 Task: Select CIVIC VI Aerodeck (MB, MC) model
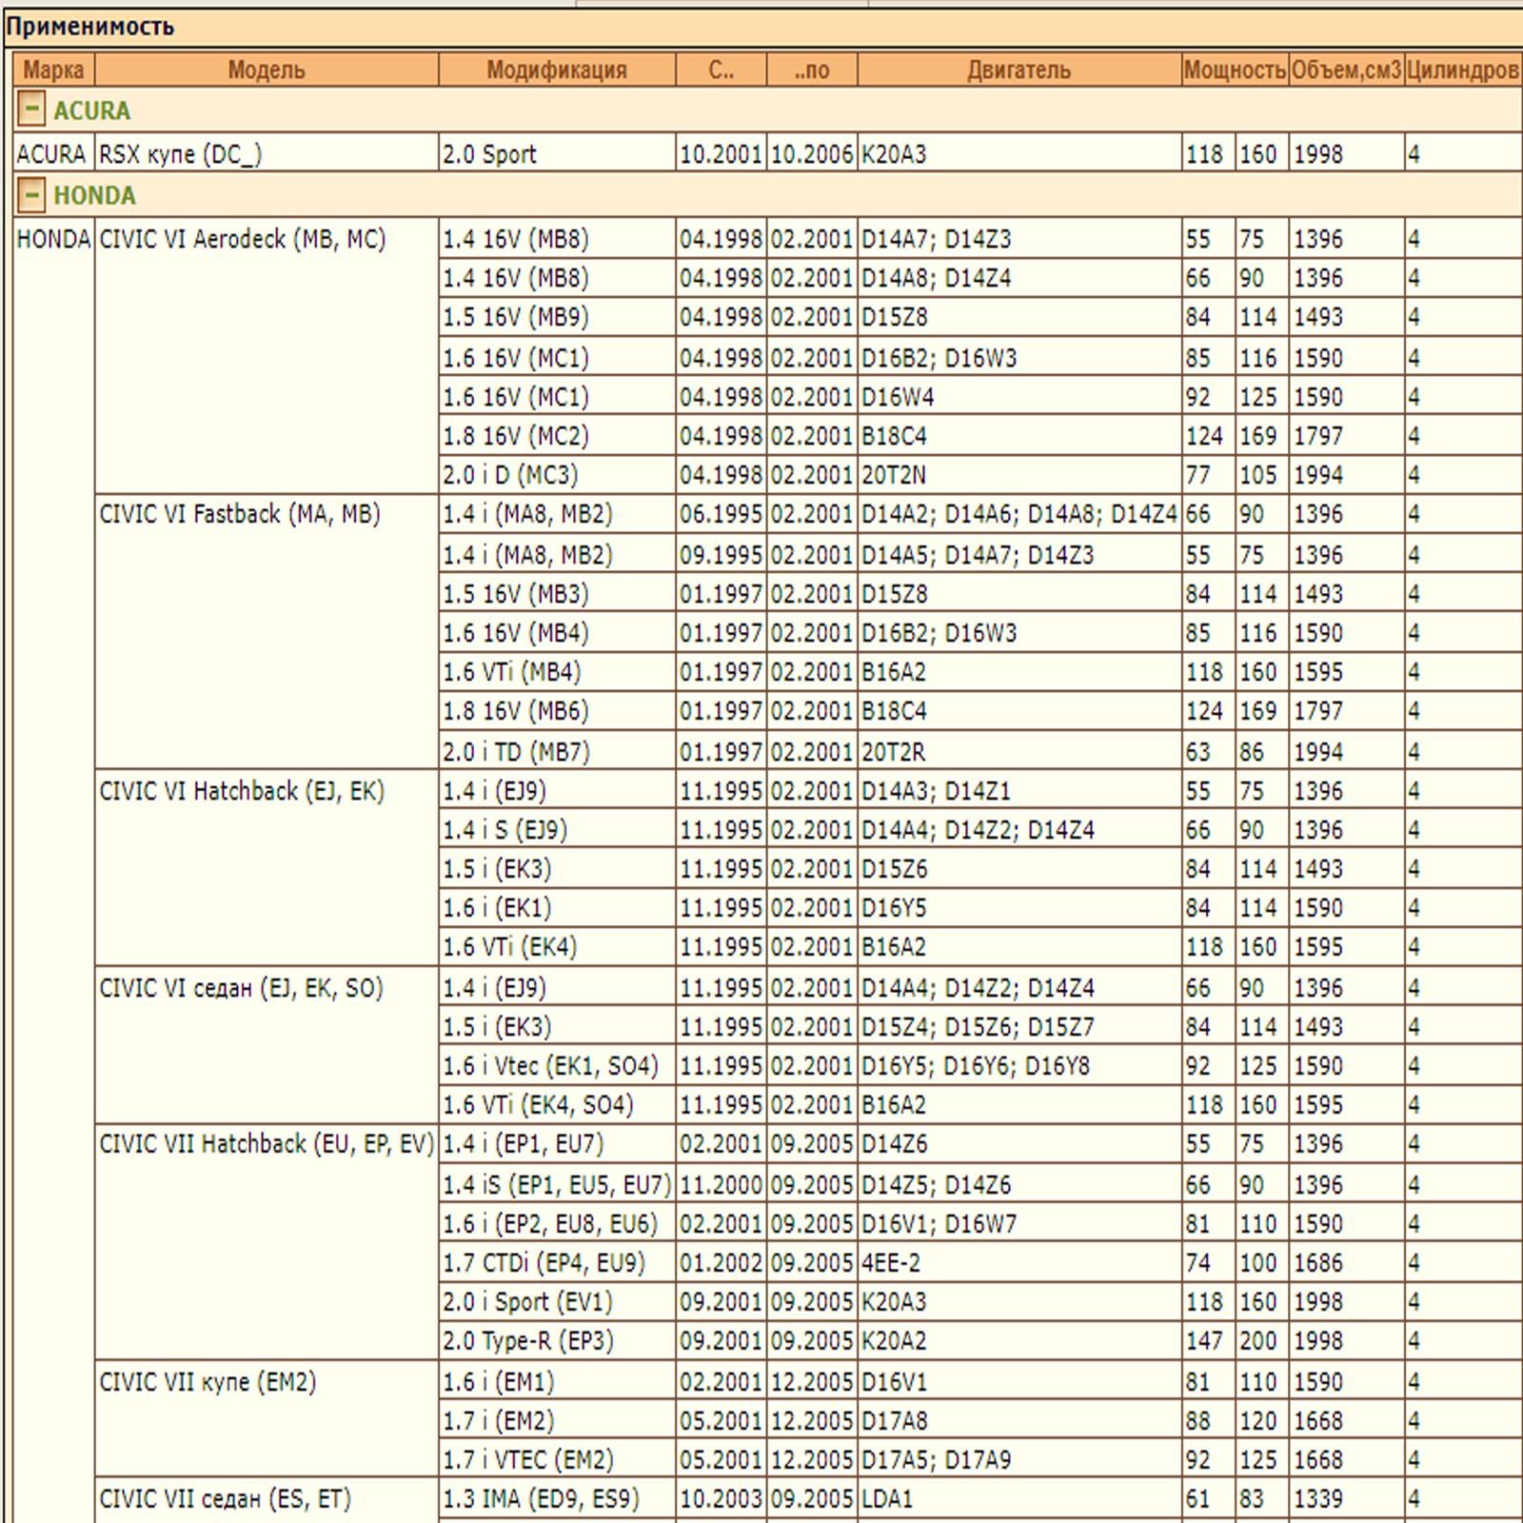pos(243,239)
